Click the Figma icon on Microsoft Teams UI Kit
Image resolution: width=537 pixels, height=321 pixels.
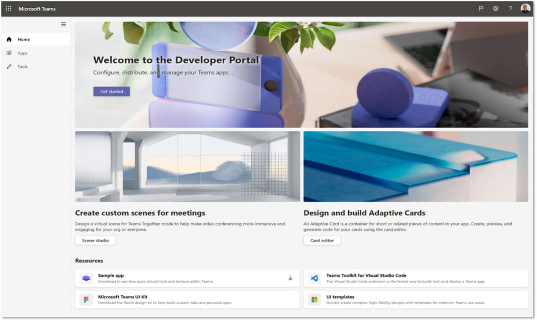coord(86,299)
